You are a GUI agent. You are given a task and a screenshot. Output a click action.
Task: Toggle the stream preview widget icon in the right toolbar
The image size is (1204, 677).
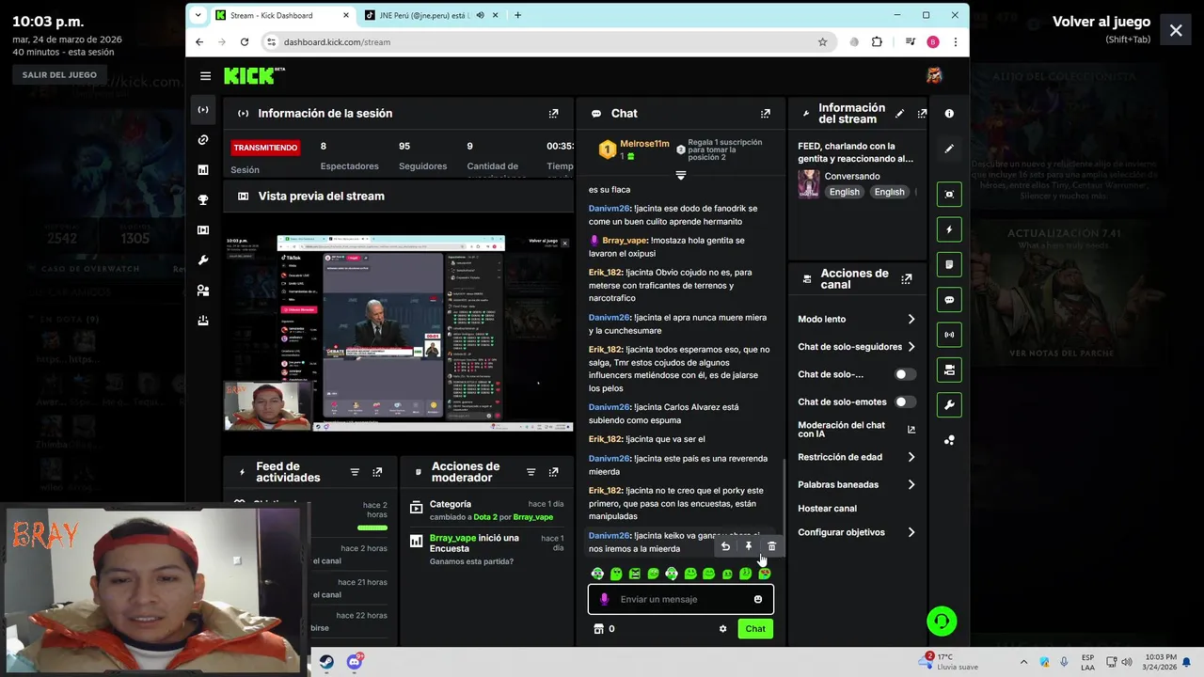[x=949, y=195]
